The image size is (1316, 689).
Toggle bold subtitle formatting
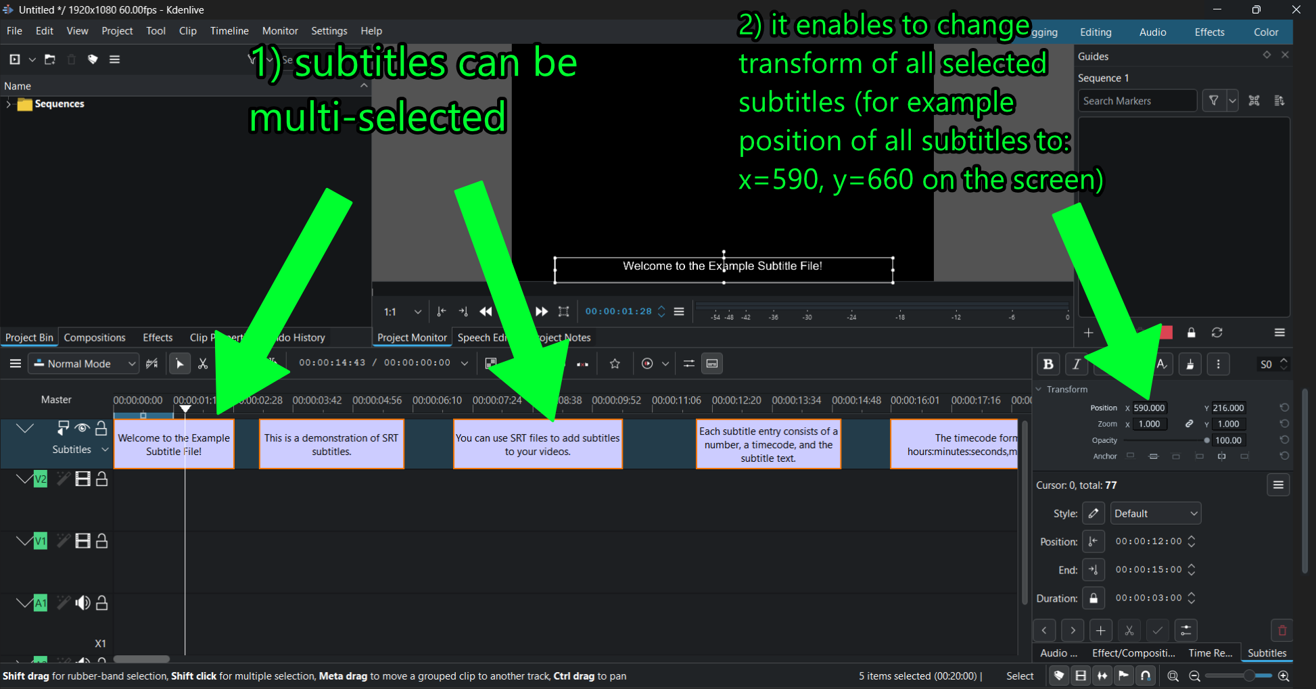coord(1048,364)
